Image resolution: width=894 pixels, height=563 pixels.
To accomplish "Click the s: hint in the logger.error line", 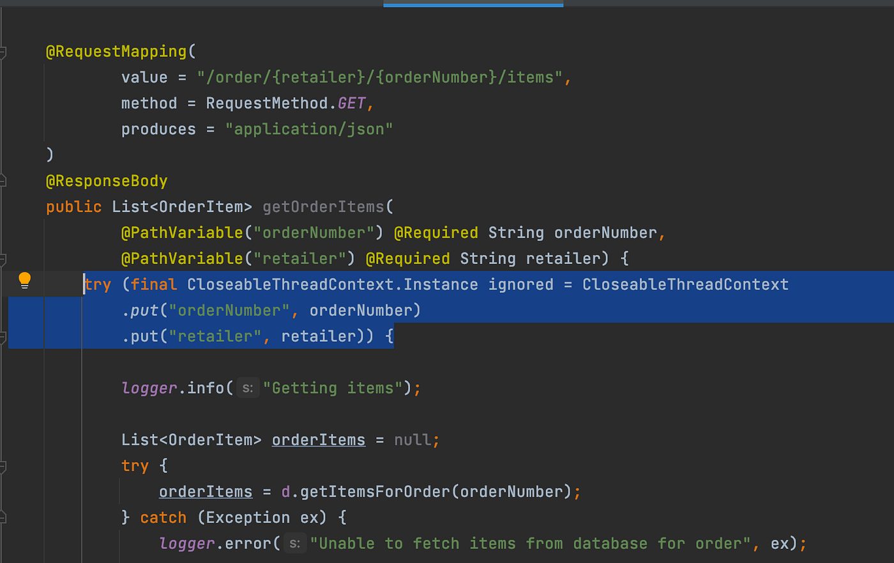I will (294, 543).
